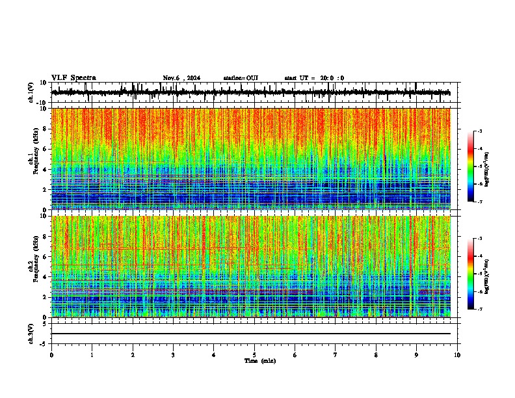The width and height of the screenshot is (515, 398).
Task: Click the ch.2 color scale bar
Action: tap(470, 274)
